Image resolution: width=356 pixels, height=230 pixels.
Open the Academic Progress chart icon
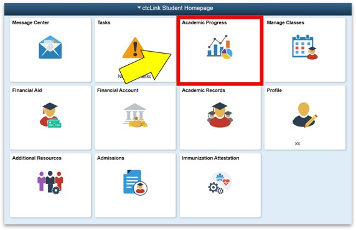point(220,47)
